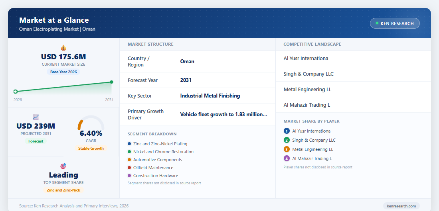Click Al Mahazir Trading L in market share list
Viewport: 439px width, 211px height.
[312, 158]
